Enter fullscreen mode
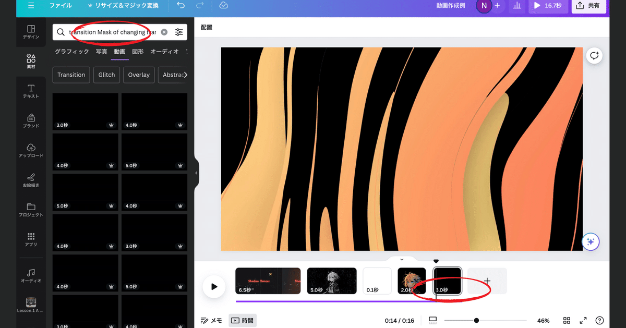Image resolution: width=626 pixels, height=328 pixels. pyautogui.click(x=583, y=321)
